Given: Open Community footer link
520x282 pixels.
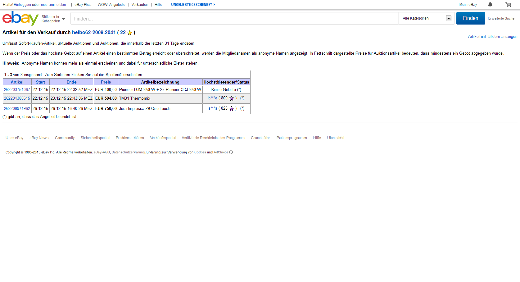Looking at the screenshot, I should pos(65,138).
